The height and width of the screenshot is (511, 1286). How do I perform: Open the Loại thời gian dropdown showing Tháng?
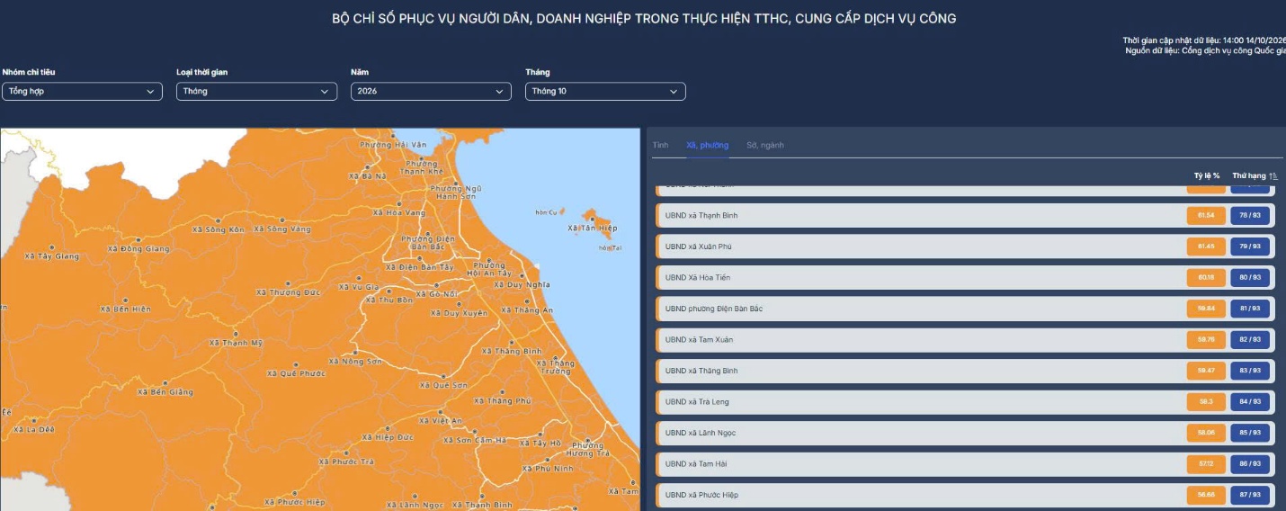(x=256, y=92)
